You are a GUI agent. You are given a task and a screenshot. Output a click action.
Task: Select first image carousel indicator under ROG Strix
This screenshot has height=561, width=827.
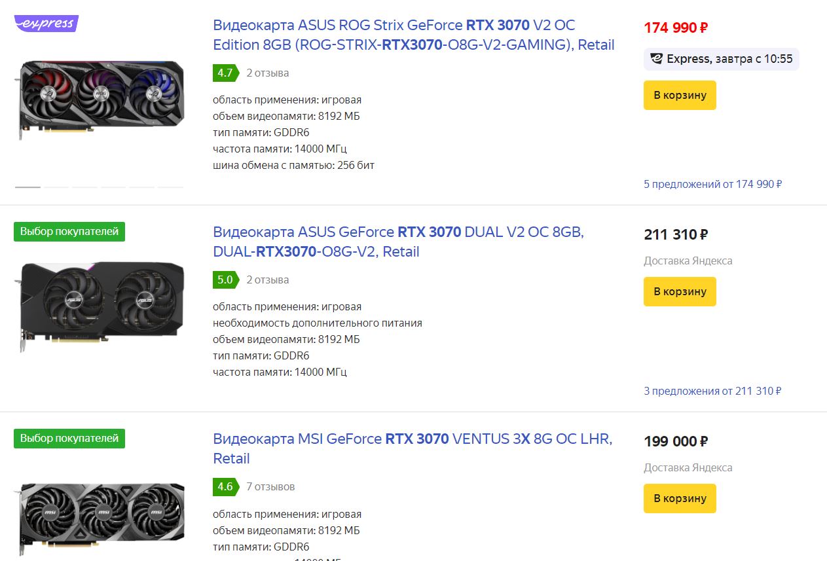(28, 187)
